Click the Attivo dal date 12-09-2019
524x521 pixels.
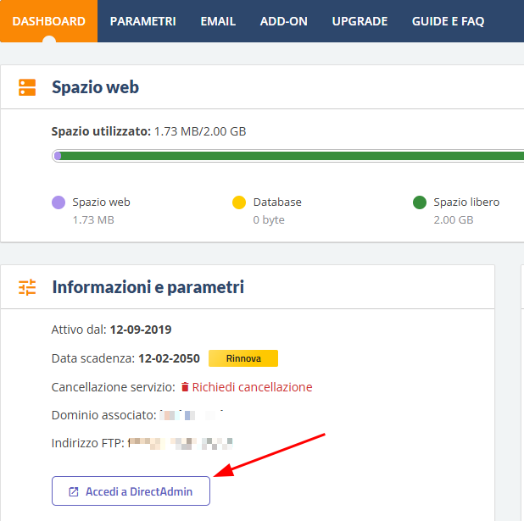(141, 330)
